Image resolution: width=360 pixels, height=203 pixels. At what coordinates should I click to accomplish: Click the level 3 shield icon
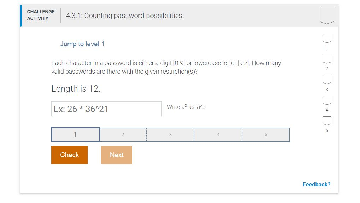326,80
